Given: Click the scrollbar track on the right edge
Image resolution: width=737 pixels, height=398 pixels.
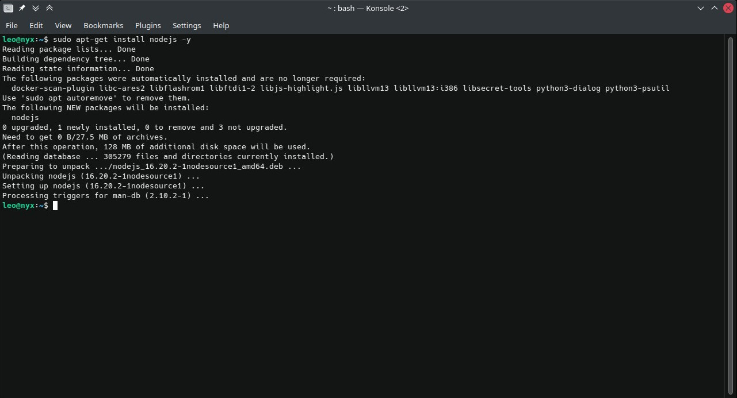Looking at the screenshot, I should [732, 230].
